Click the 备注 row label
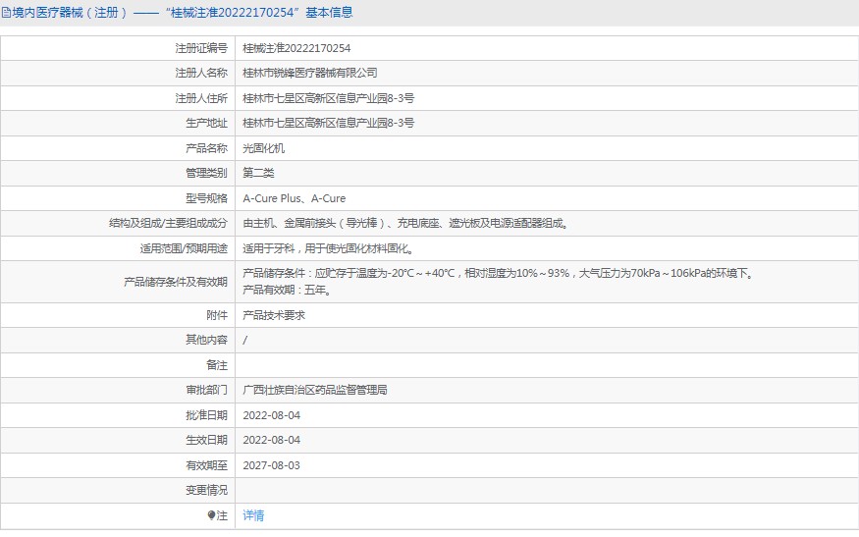This screenshot has width=859, height=537. click(217, 365)
